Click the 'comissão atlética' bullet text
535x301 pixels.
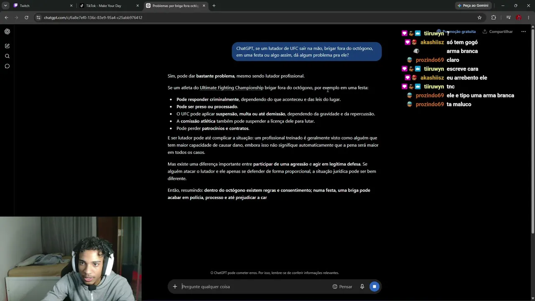(245, 121)
